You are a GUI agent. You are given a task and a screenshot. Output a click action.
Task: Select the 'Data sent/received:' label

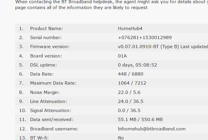tap(51, 120)
